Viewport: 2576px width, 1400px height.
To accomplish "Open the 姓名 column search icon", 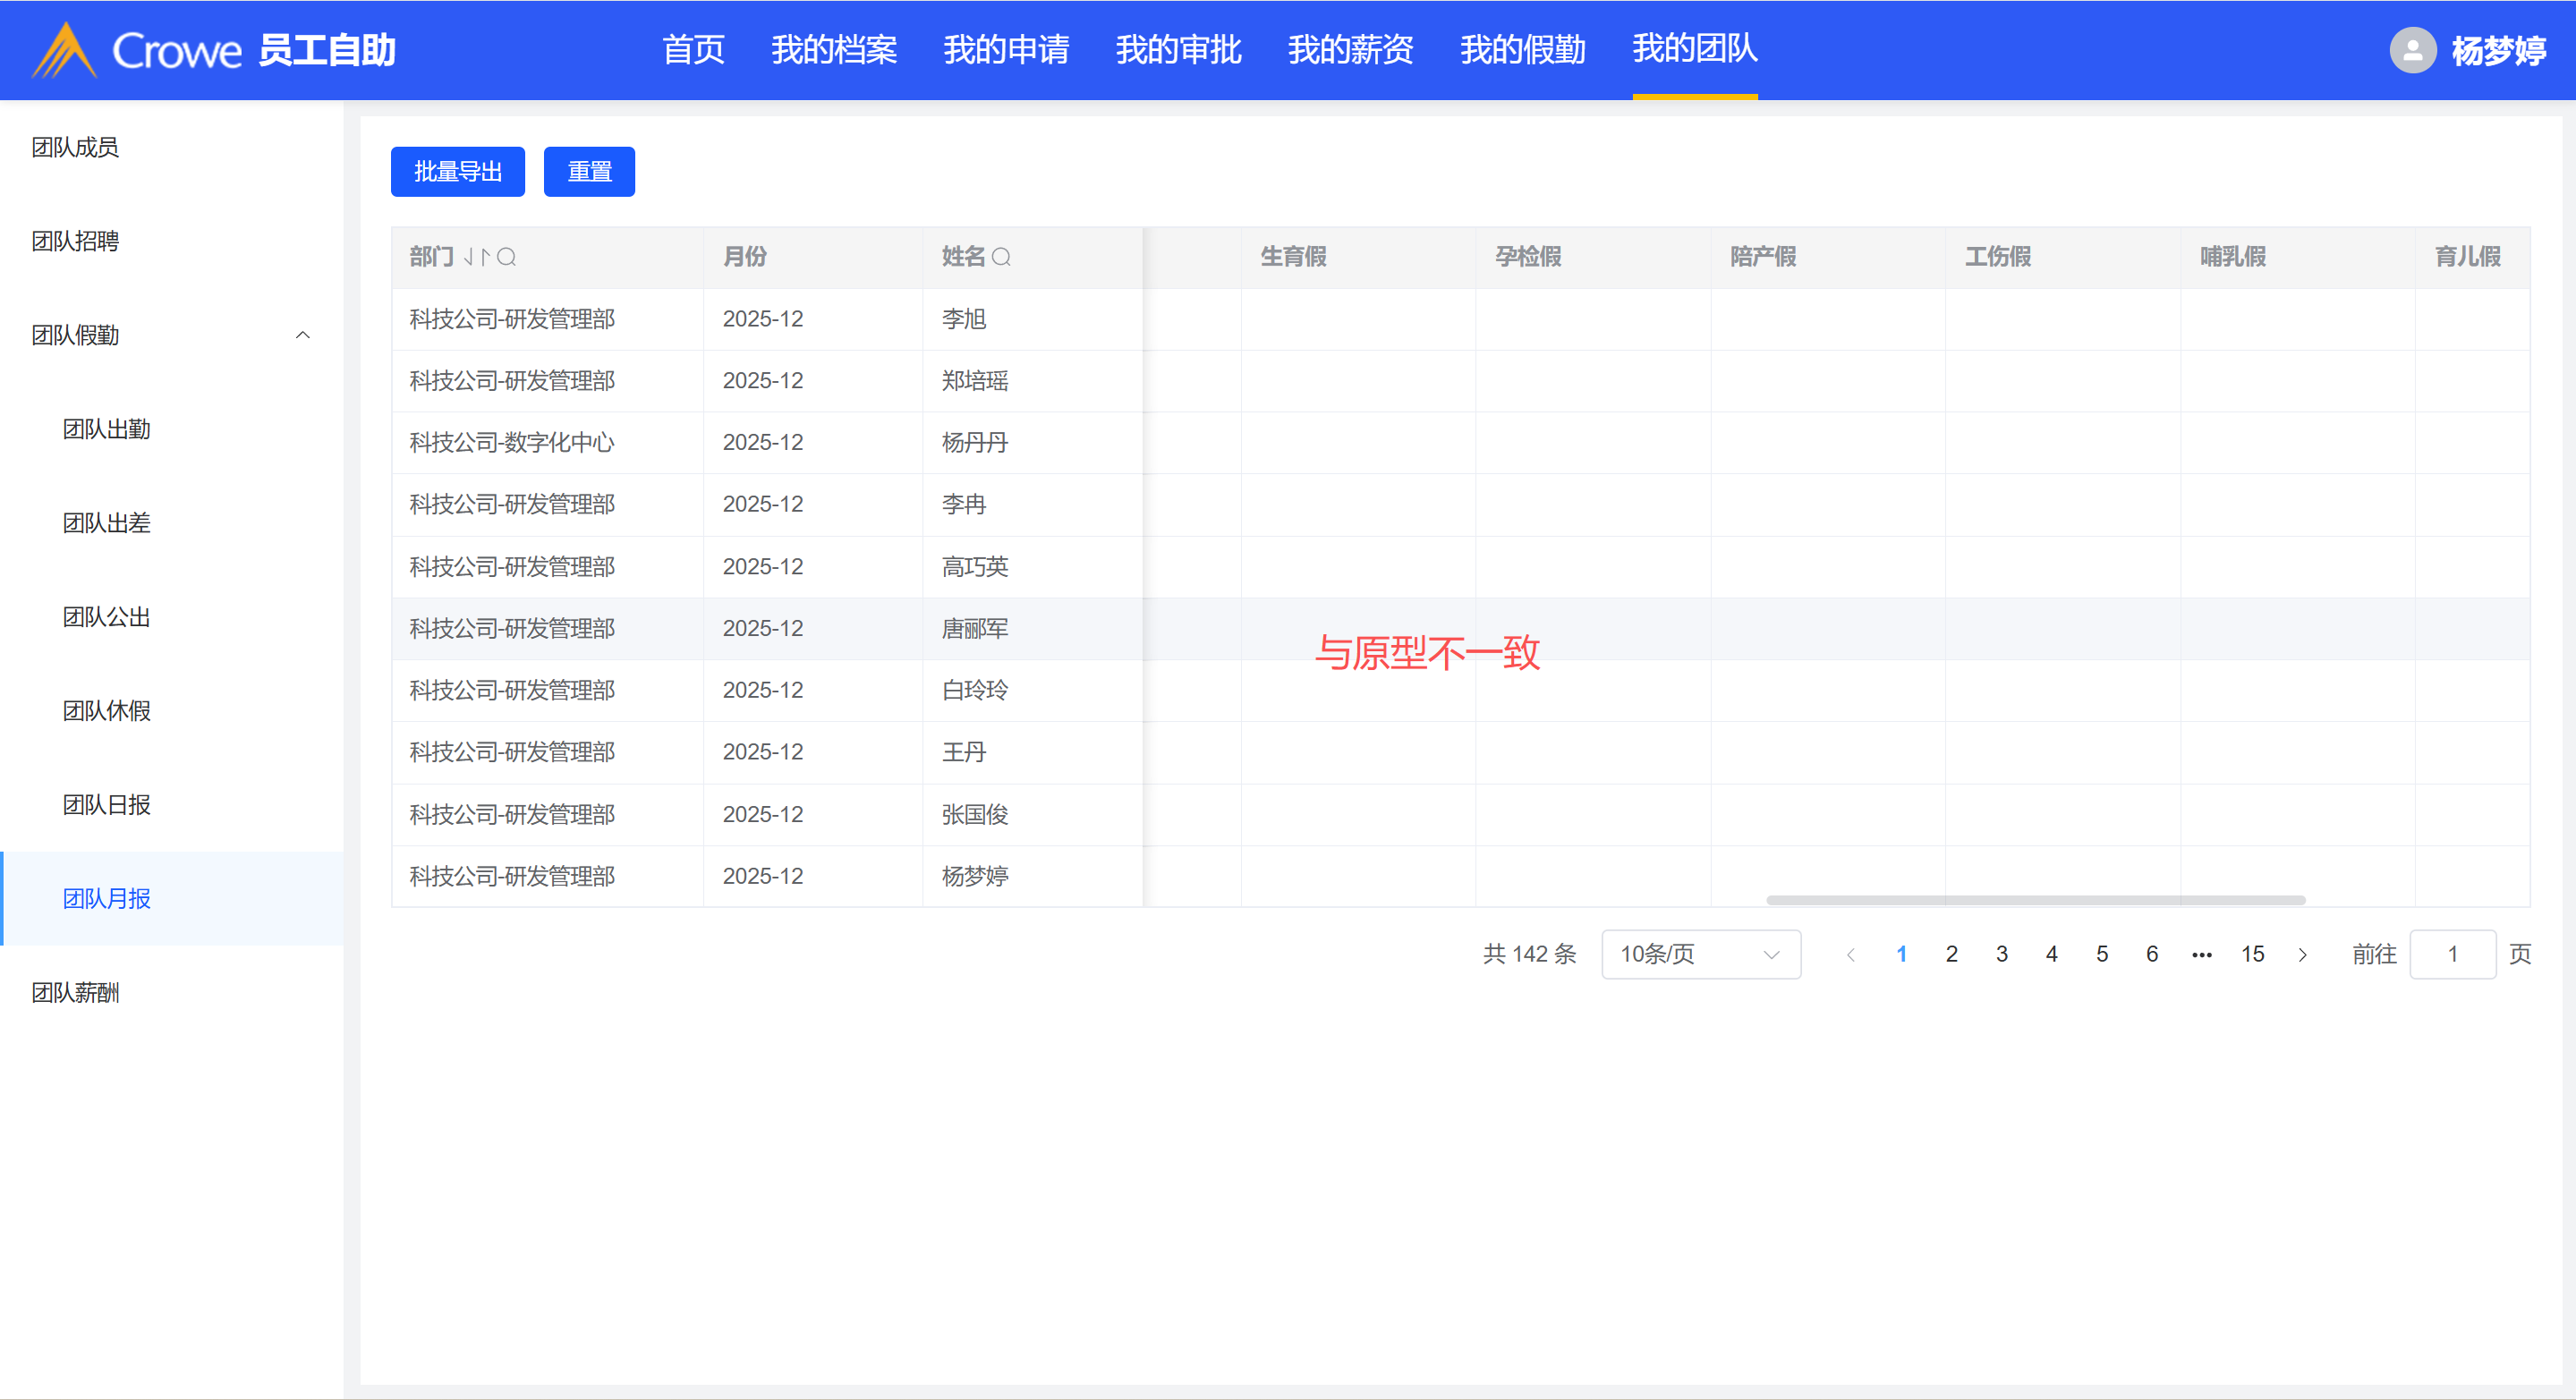I will [x=1001, y=257].
